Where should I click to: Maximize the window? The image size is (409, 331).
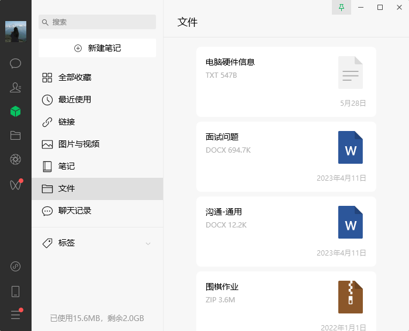[380, 7]
